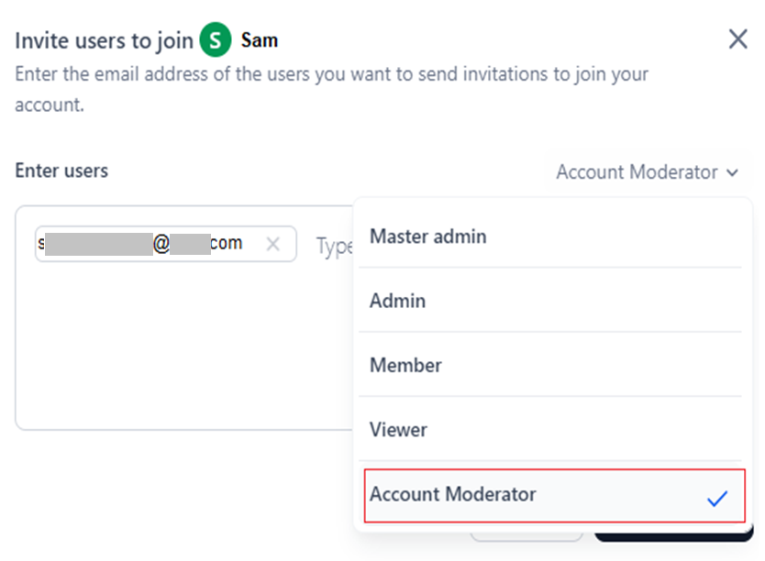The image size is (765, 561).
Task: Choose the Admin role option
Action: click(398, 301)
